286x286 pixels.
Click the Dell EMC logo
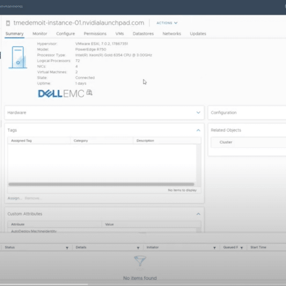(x=61, y=93)
